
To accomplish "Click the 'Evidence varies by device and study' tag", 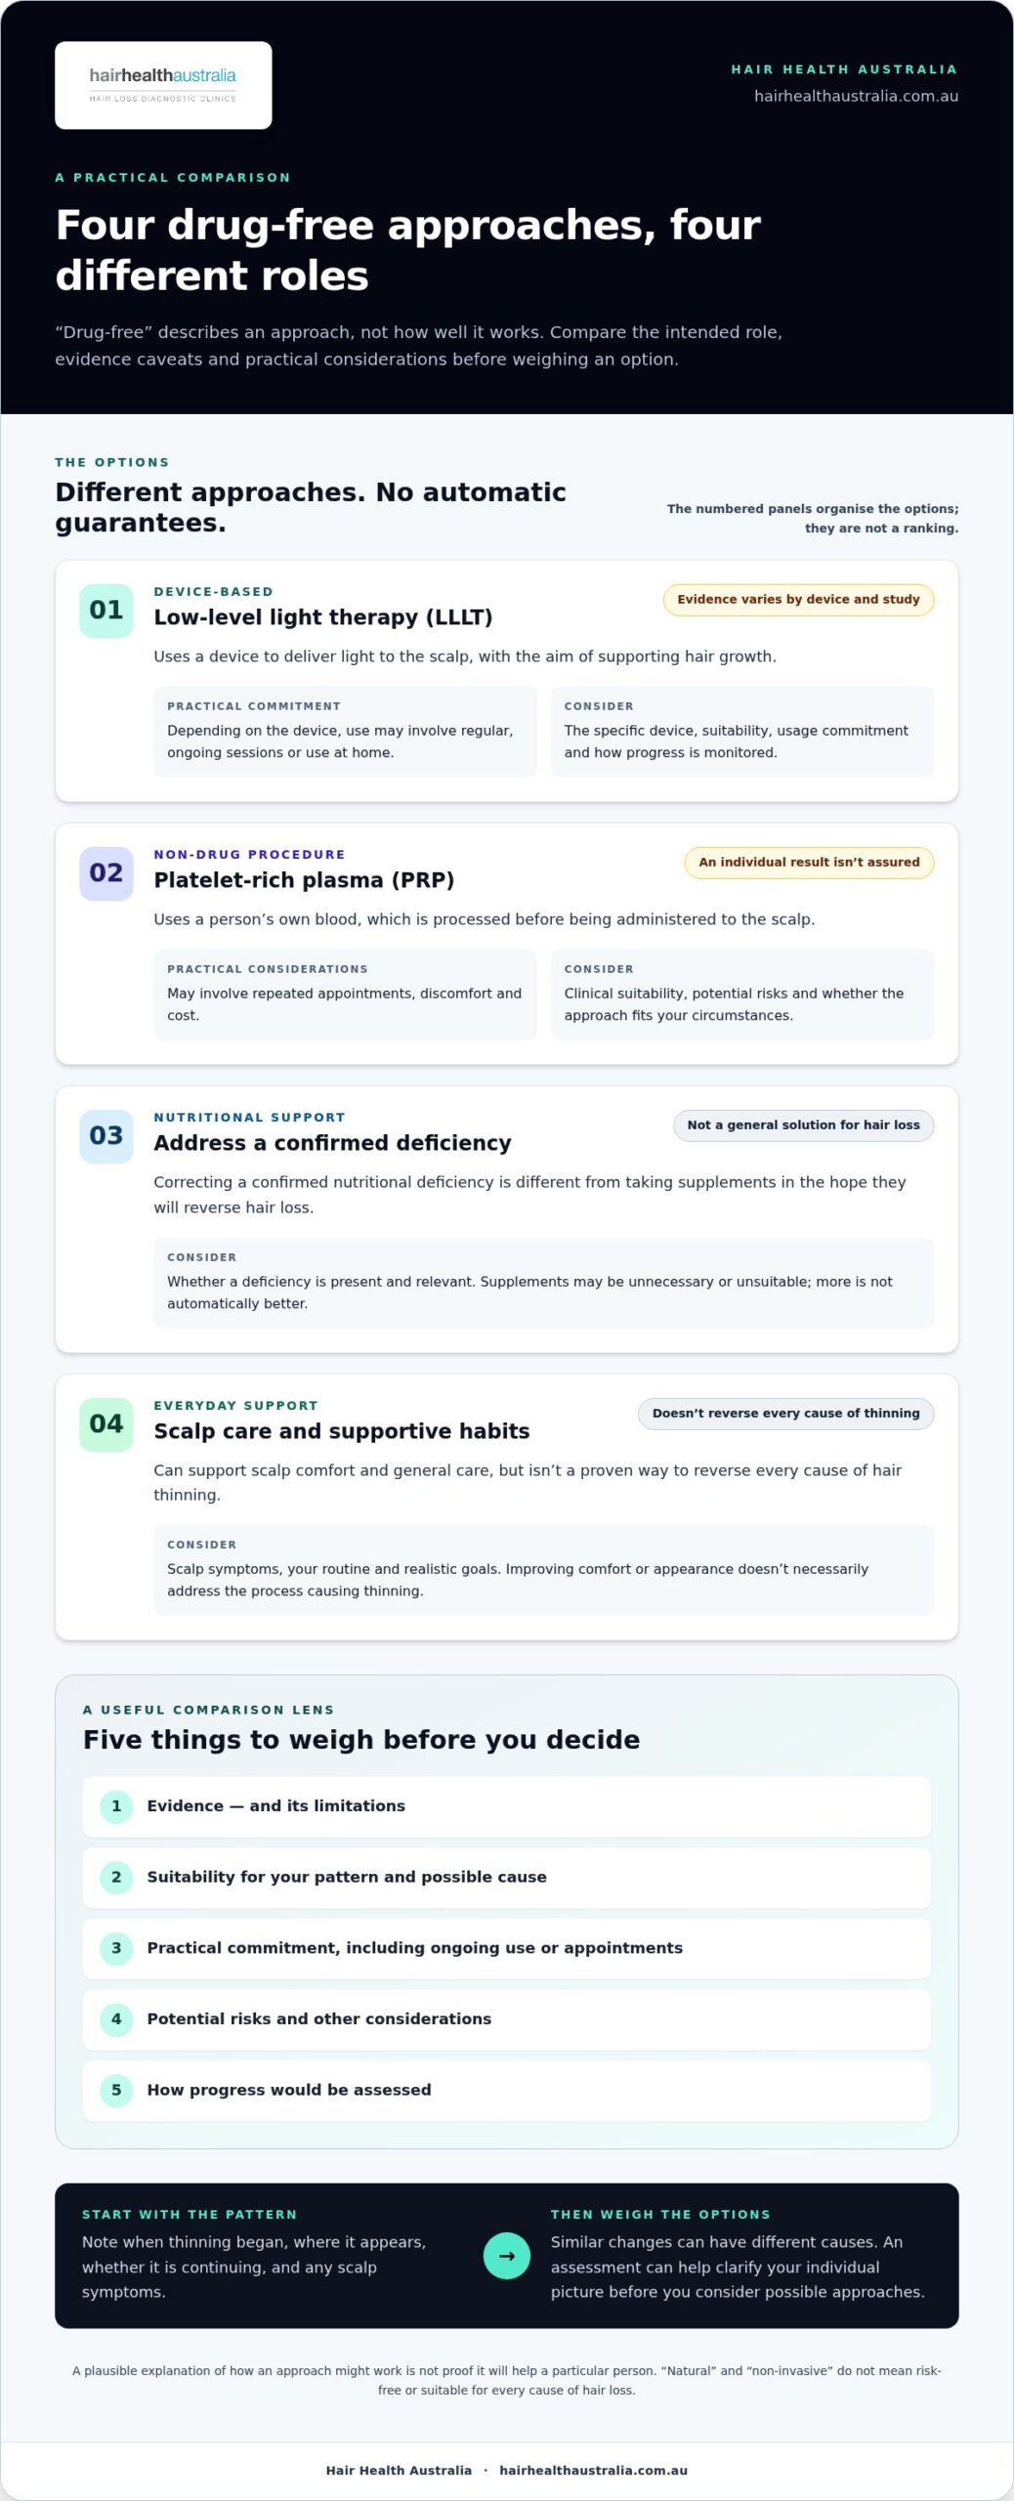I will 798,600.
